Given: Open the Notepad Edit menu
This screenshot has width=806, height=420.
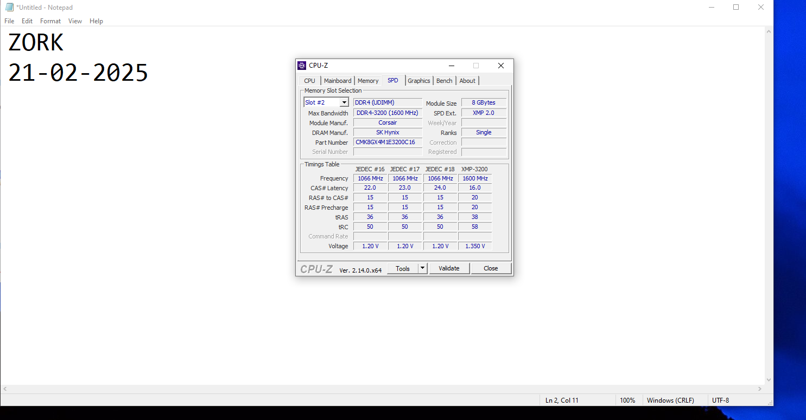Looking at the screenshot, I should 27,21.
